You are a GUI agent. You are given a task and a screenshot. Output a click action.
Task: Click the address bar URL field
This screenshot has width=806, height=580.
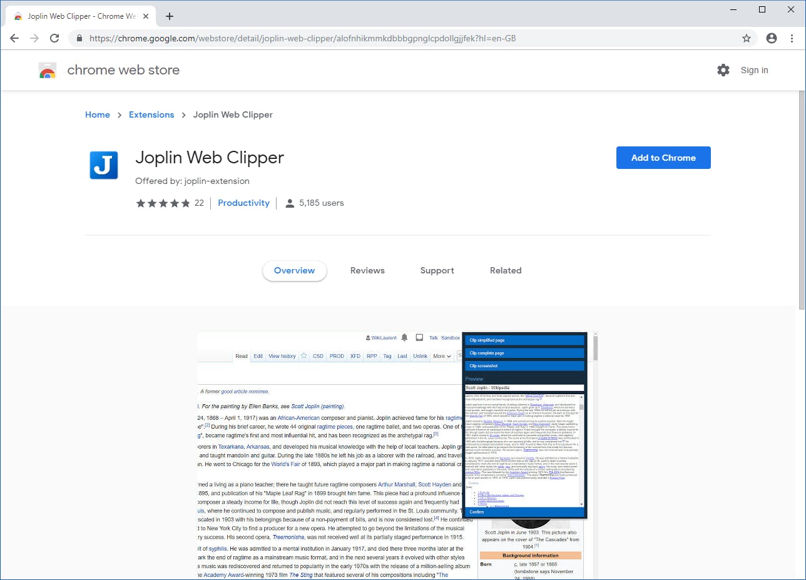click(413, 38)
